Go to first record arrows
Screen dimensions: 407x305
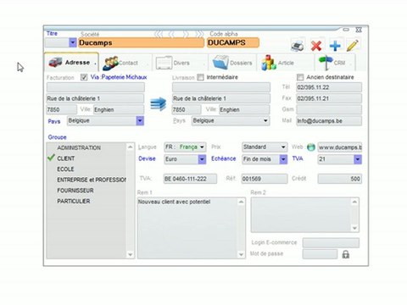click(159, 35)
